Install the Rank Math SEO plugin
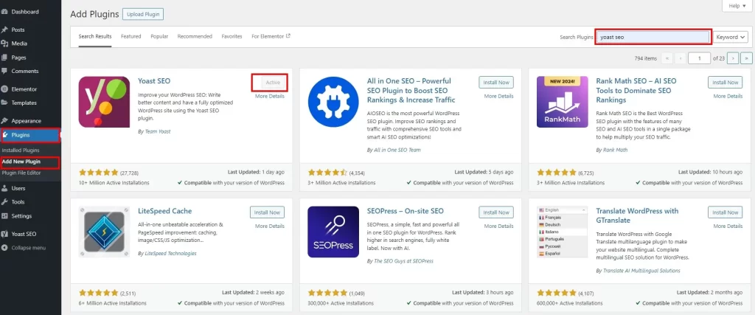This screenshot has width=755, height=315. click(726, 83)
